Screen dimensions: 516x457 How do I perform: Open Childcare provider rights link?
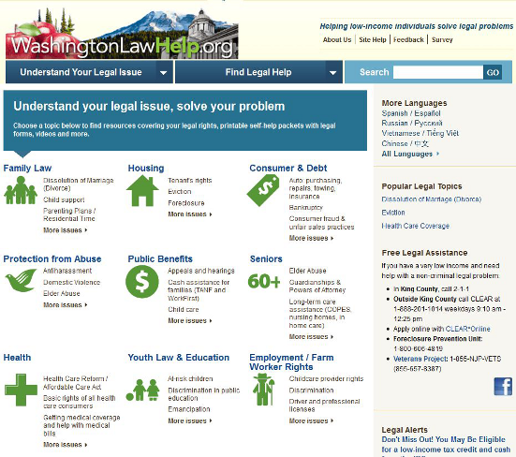326,378
